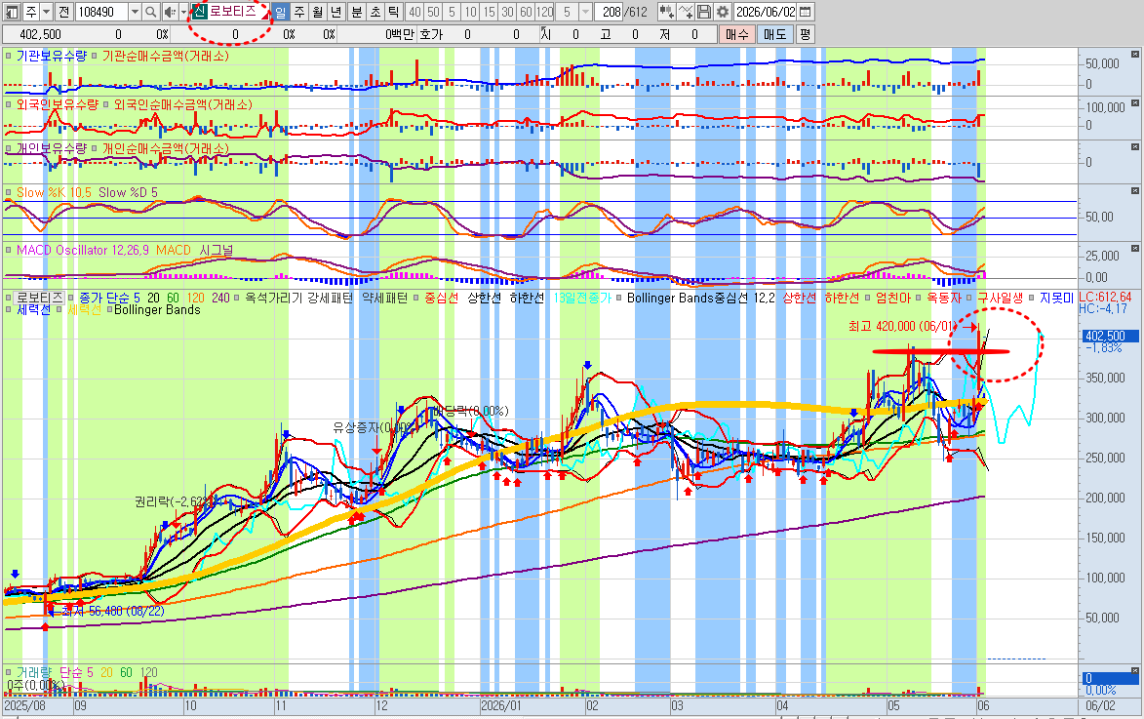Click the 매수 buy button
The height and width of the screenshot is (719, 1144).
click(737, 34)
